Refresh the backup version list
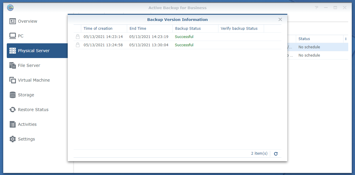This screenshot has height=175, width=355. pyautogui.click(x=276, y=153)
